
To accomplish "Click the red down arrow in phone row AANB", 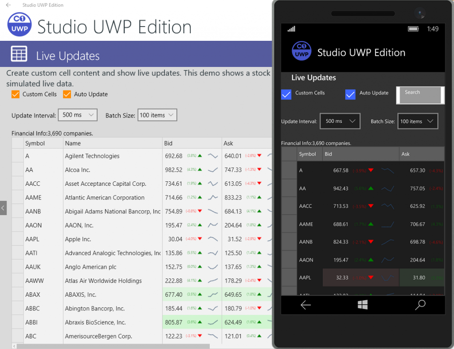I will (x=371, y=242).
